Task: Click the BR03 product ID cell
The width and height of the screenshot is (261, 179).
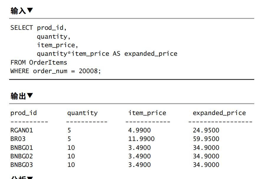Action: 18,139
